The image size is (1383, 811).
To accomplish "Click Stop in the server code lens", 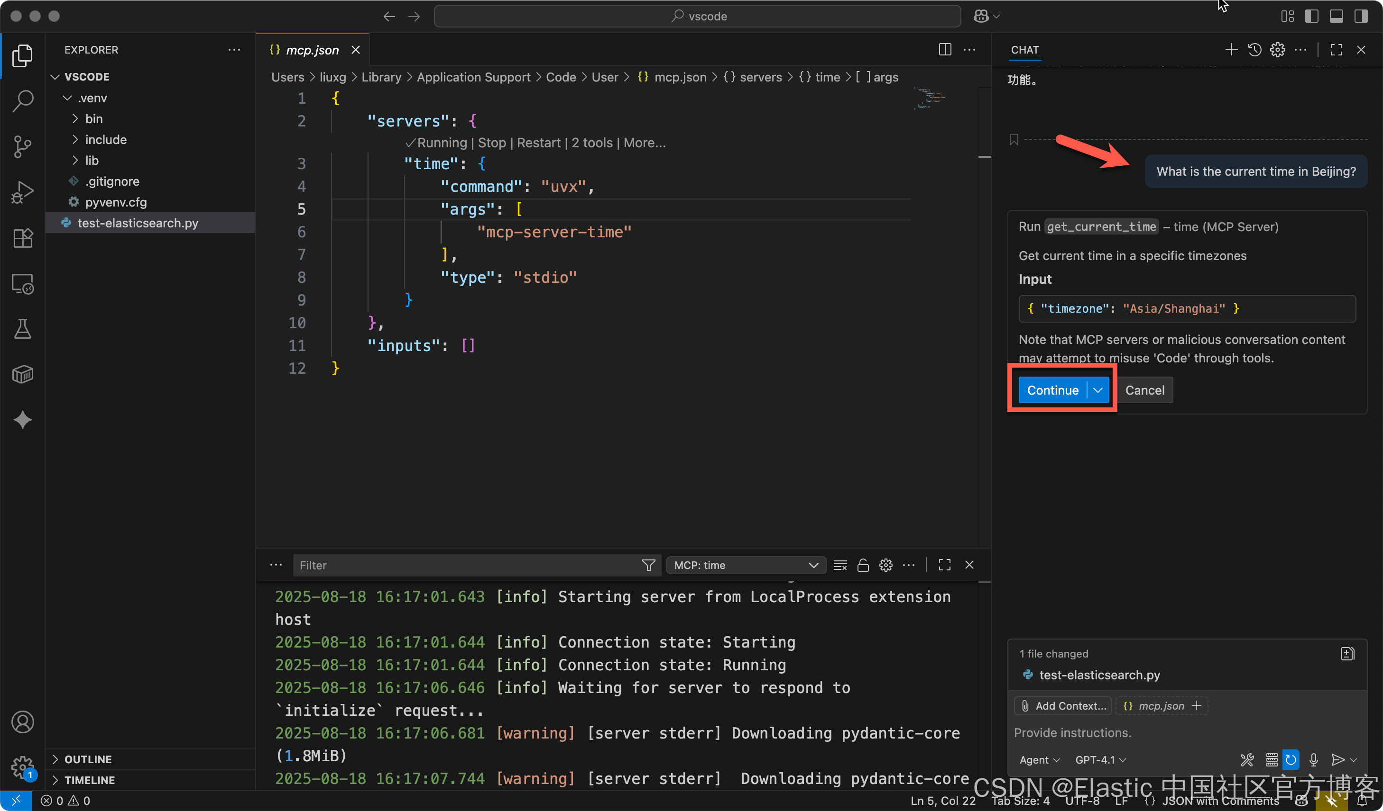I will [x=492, y=143].
